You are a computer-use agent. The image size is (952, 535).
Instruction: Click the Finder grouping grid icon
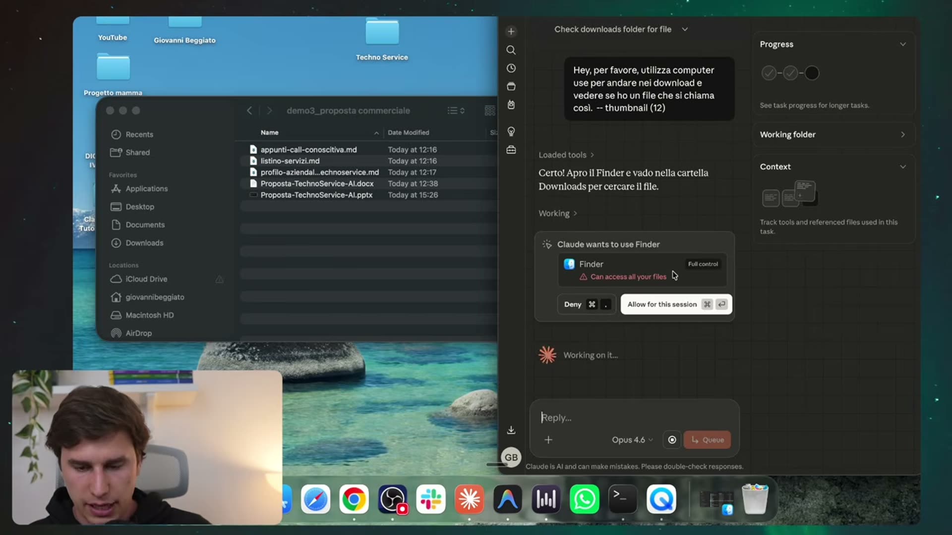490,110
